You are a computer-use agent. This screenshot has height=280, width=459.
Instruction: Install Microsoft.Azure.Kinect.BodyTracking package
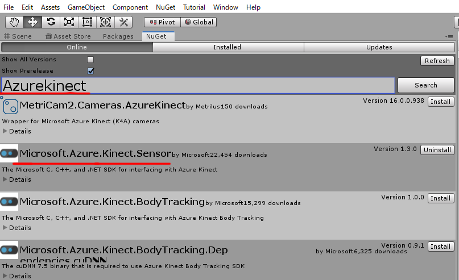[x=441, y=198]
